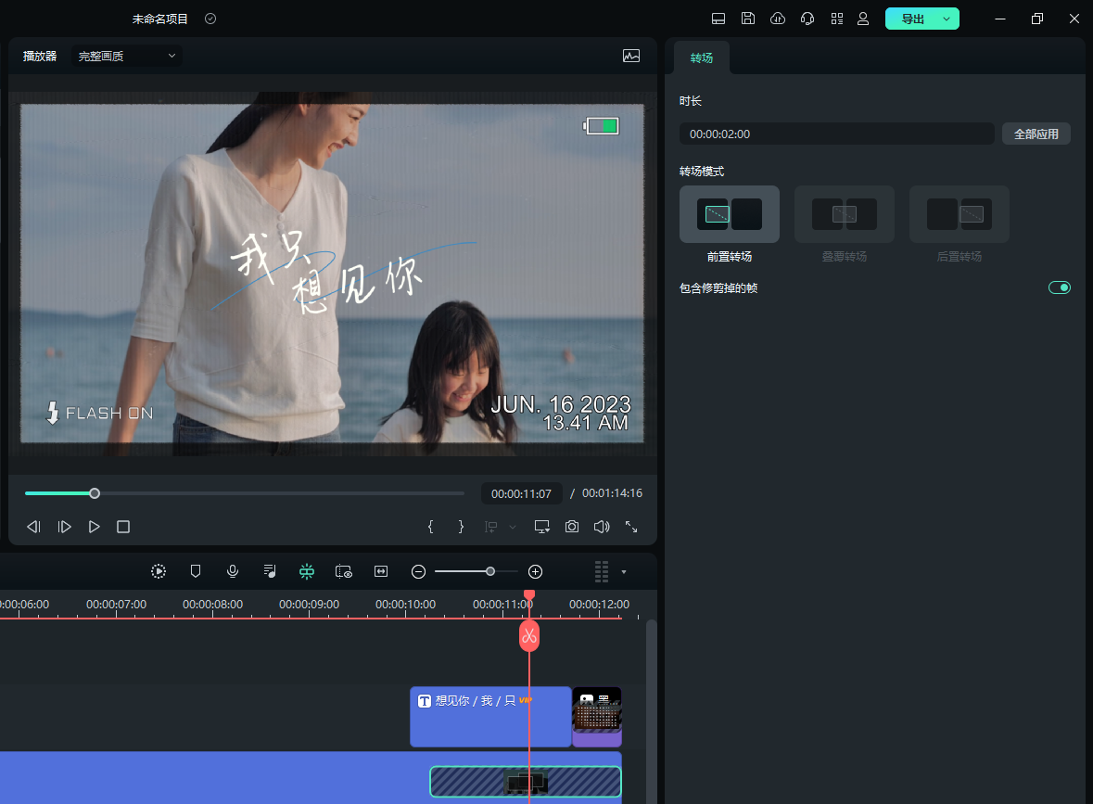Image resolution: width=1093 pixels, height=804 pixels.
Task: Open customer support headset icon
Action: (x=807, y=19)
